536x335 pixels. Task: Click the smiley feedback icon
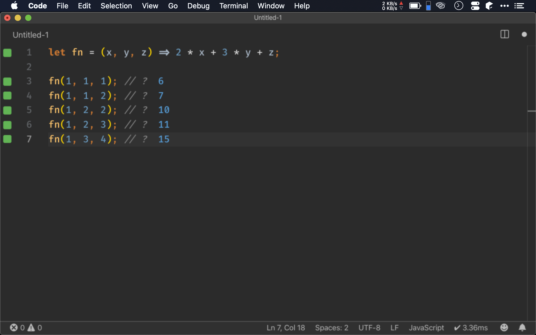click(504, 327)
